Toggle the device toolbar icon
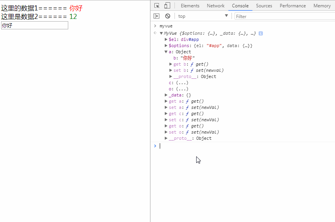The height and width of the screenshot is (222, 335). [167, 5]
